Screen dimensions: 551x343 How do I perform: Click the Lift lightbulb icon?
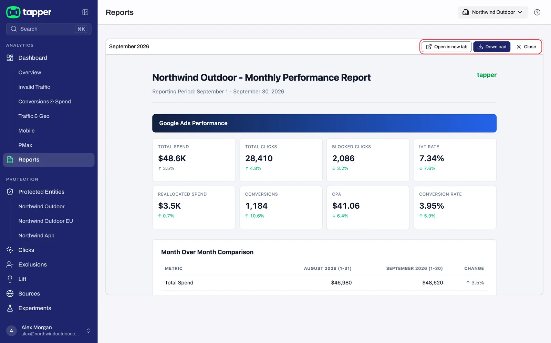10,279
